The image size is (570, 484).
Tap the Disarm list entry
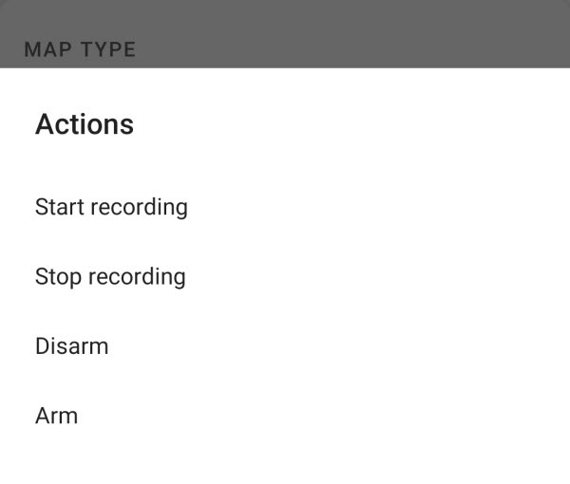(x=71, y=346)
